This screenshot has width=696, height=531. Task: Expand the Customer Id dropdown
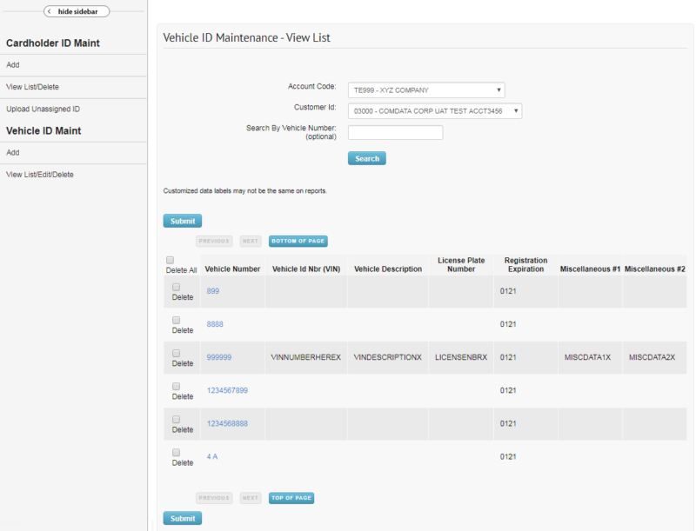[434, 111]
